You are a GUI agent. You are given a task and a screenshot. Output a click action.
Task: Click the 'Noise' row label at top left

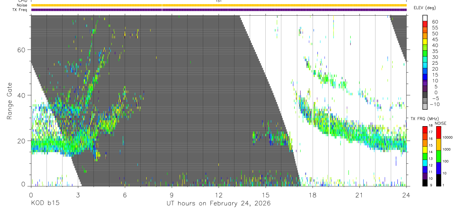point(22,5)
